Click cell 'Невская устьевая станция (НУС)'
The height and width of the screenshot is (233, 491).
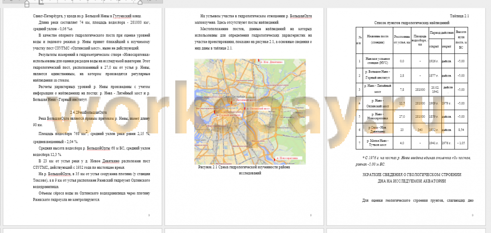point(378,61)
